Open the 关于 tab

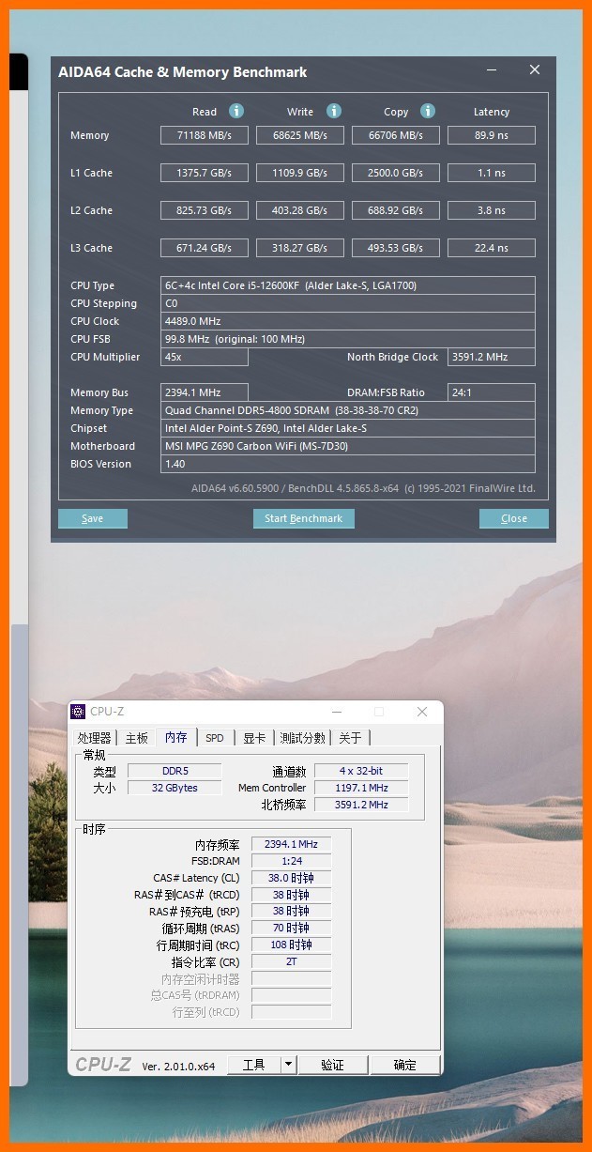[350, 738]
